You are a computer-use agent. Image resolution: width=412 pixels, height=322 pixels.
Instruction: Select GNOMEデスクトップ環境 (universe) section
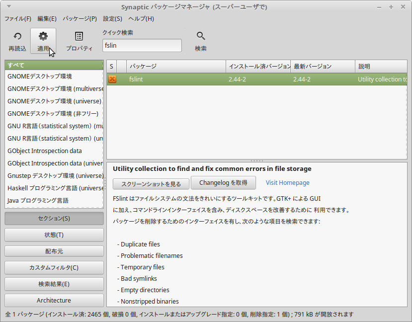(54, 101)
